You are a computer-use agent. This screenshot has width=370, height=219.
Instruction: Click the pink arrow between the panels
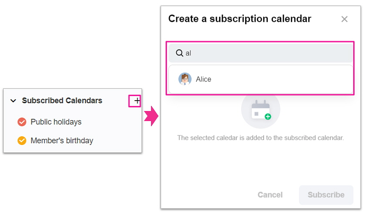click(151, 117)
